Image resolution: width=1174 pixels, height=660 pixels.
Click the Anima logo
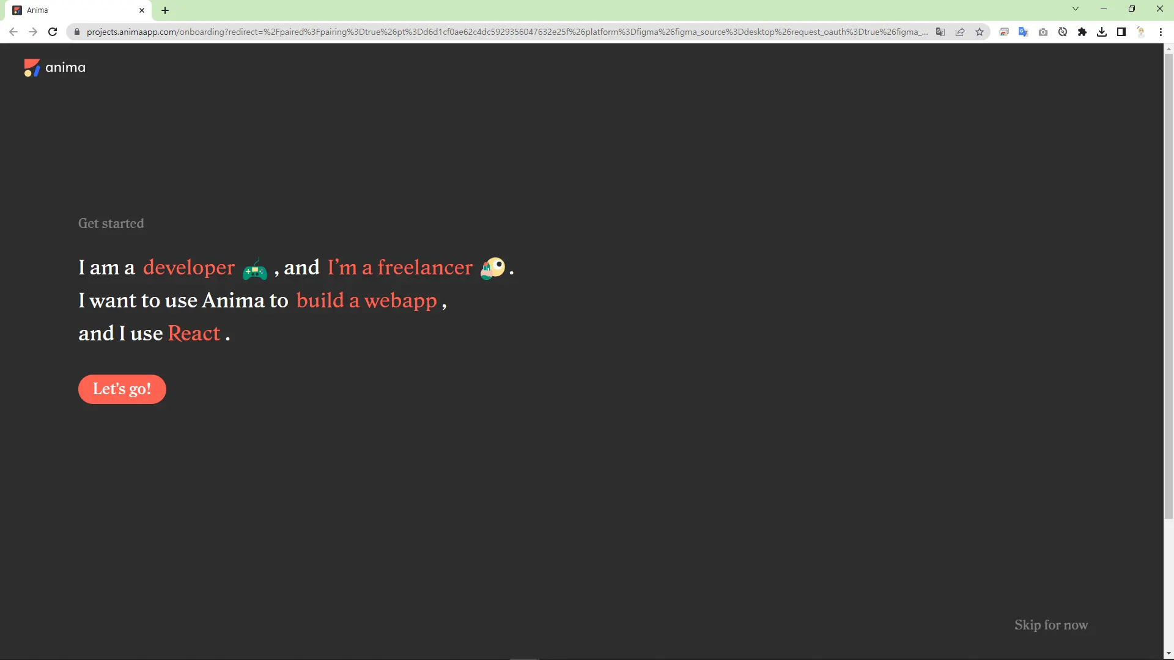[54, 68]
